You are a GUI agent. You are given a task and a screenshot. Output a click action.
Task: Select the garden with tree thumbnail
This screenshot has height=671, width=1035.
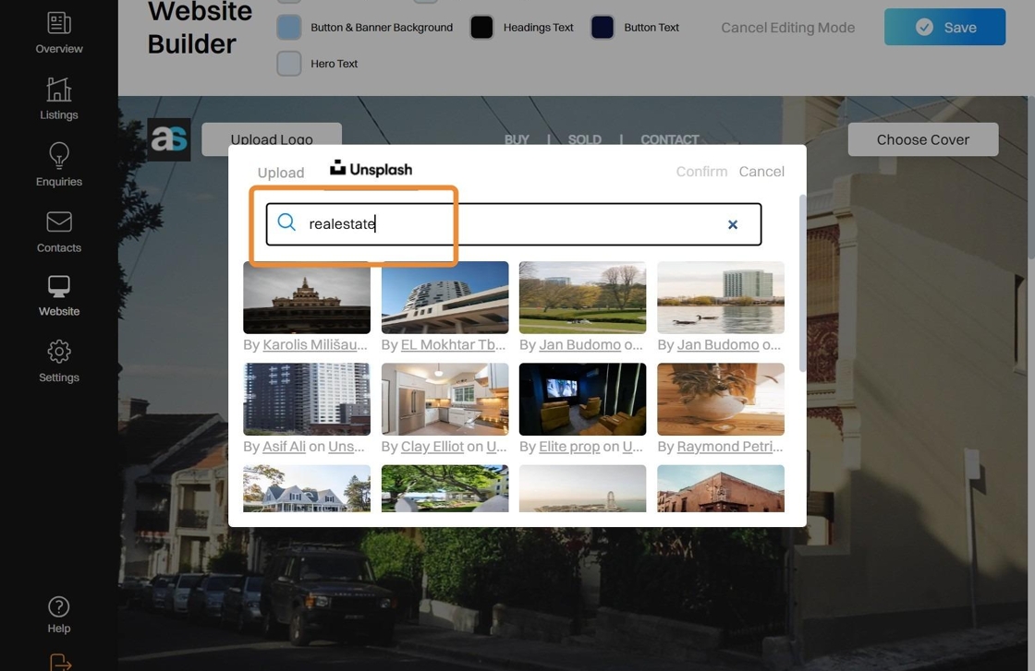point(444,488)
